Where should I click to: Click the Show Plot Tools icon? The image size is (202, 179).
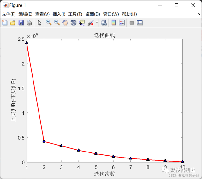(x=140, y=22)
